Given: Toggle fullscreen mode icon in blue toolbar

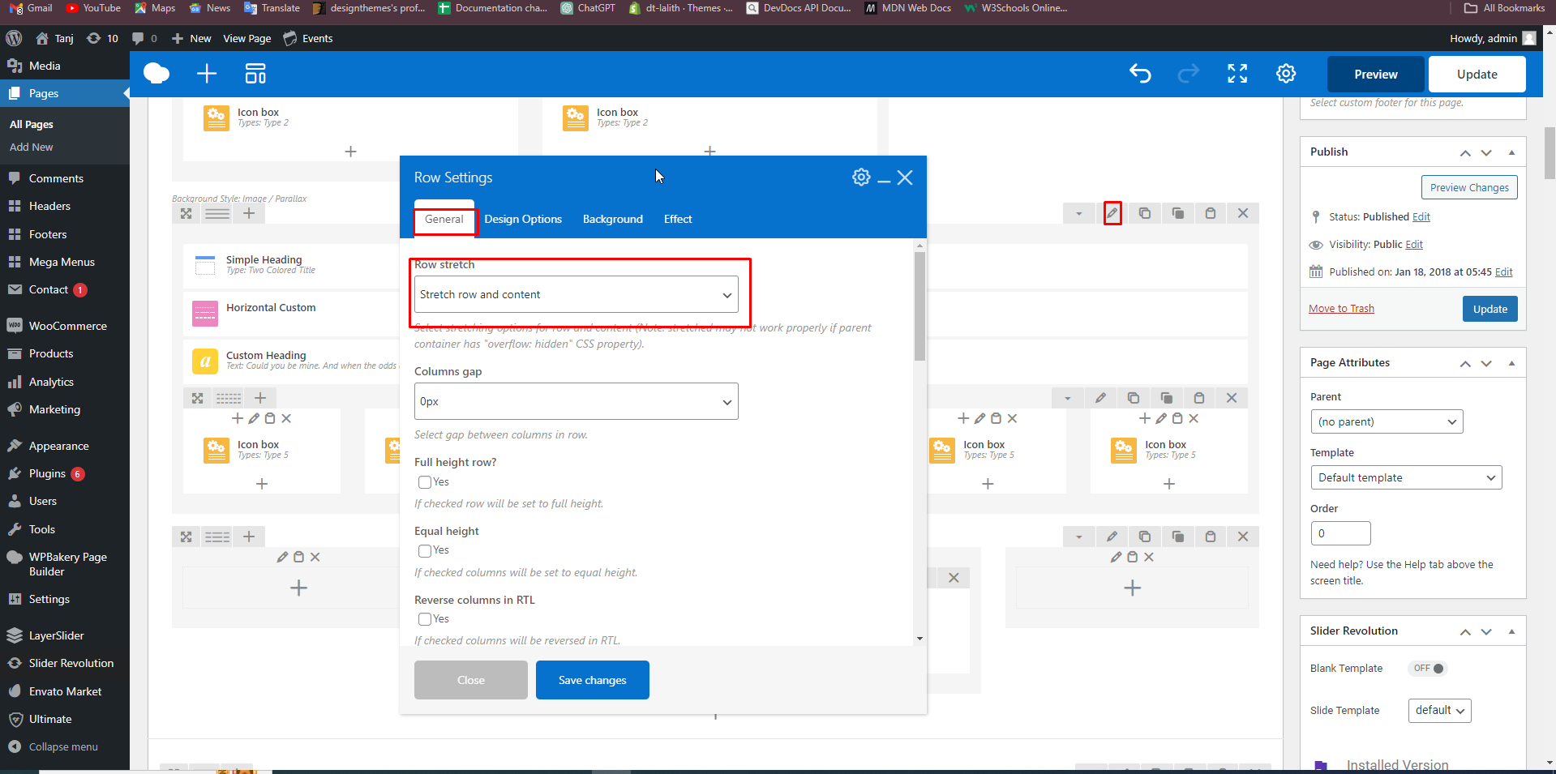Looking at the screenshot, I should coord(1237,74).
